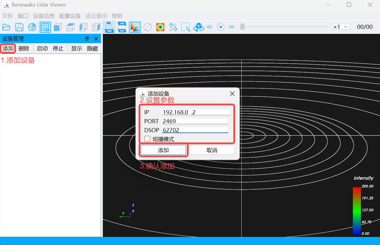Select the ruler and pencil tool
380x245 pixels.
[x=173, y=27]
